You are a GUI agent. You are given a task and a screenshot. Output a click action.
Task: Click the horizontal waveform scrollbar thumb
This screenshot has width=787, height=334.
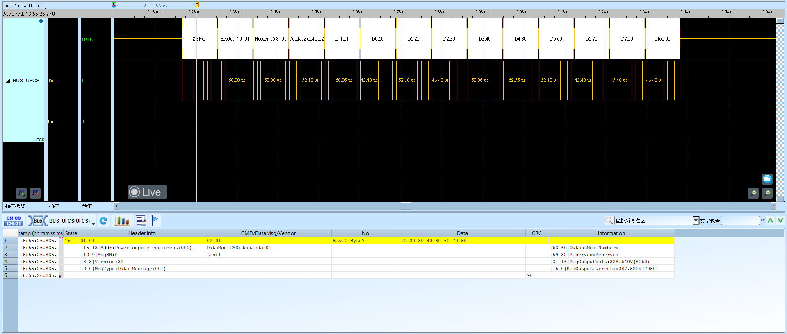[406, 206]
